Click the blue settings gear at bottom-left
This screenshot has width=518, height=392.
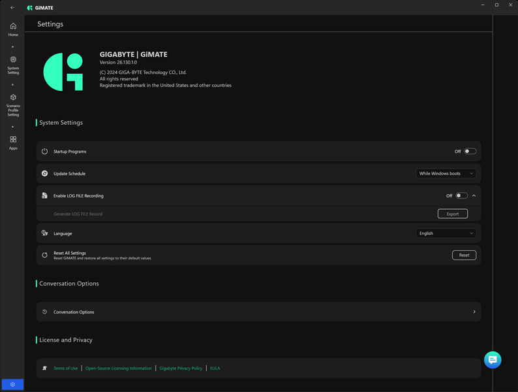(12, 384)
